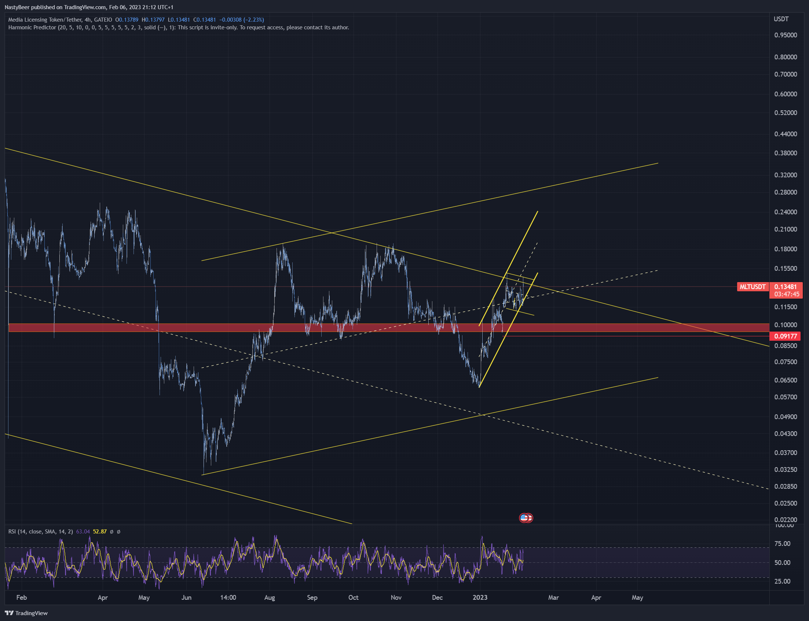Viewport: 809px width, 621px height.
Task: Click the 0.03250 price axis label
Action: click(x=786, y=469)
